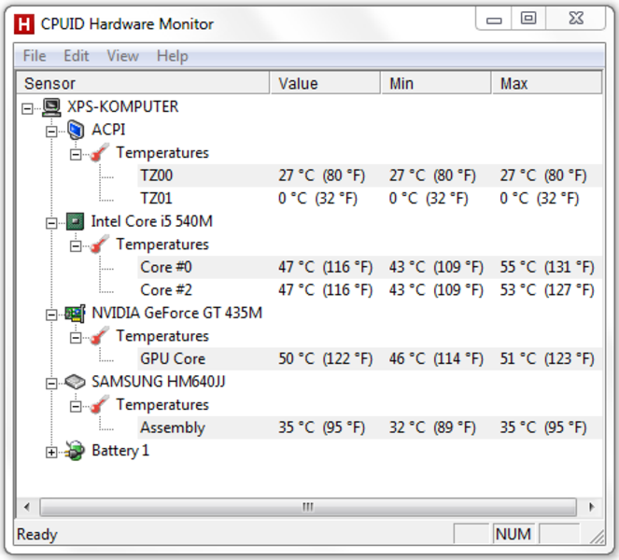Click the NUM indicator in status bar
The width and height of the screenshot is (619, 560).
[x=513, y=534]
